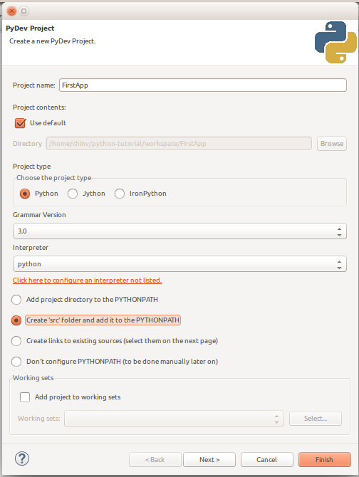Screen dimensions: 359x477
Task: Click into the Project name field
Action: tap(203, 85)
